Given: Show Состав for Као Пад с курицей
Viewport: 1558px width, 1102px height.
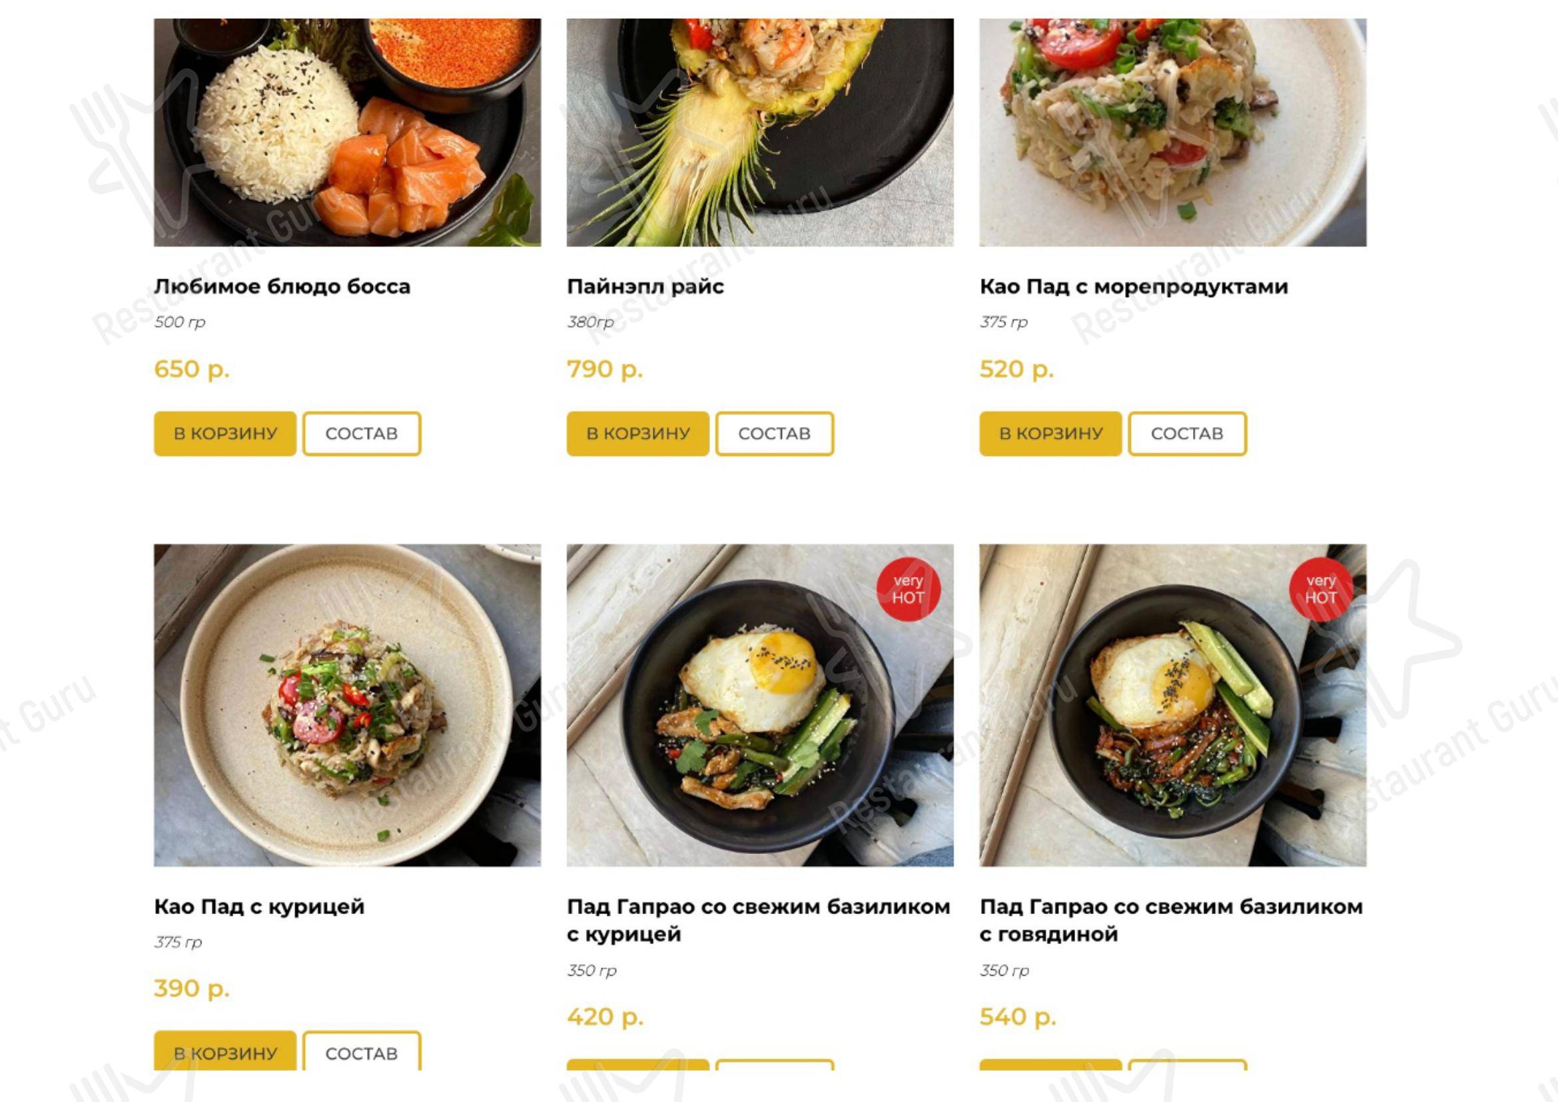Looking at the screenshot, I should click(x=362, y=1051).
